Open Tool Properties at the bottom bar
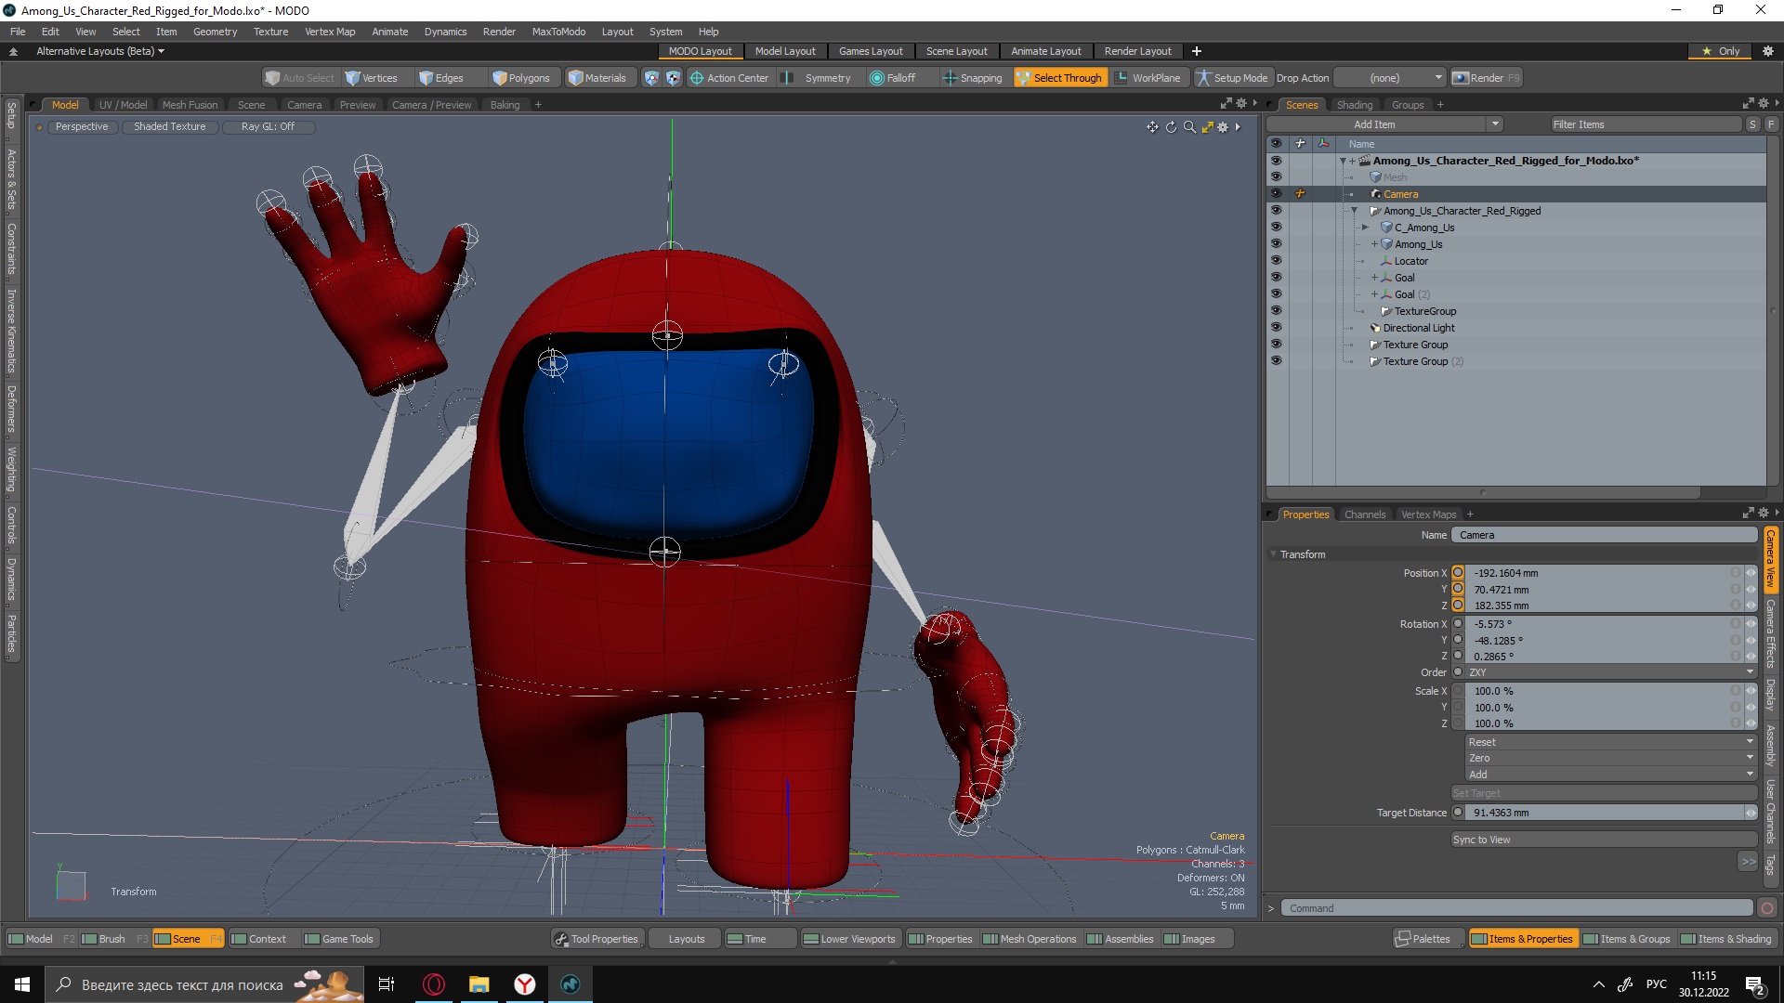 click(x=597, y=939)
